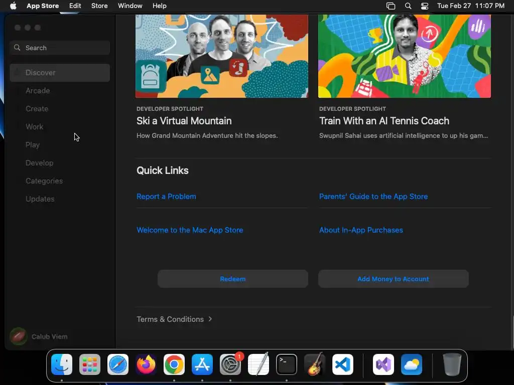
Task: Open GarageBand from the dock
Action: coord(315,364)
